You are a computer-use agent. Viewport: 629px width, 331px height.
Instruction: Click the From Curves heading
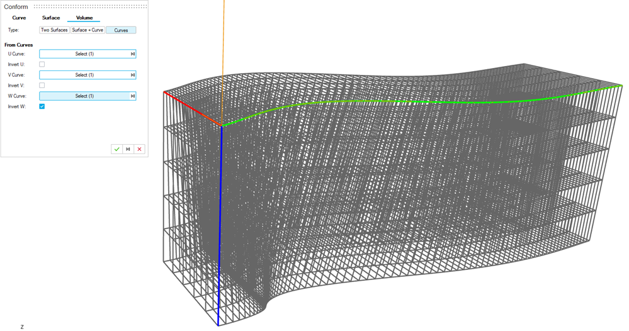18,45
